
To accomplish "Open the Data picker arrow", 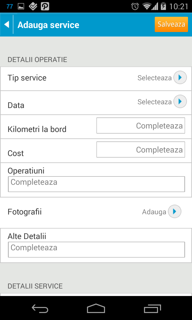I will 180,101.
